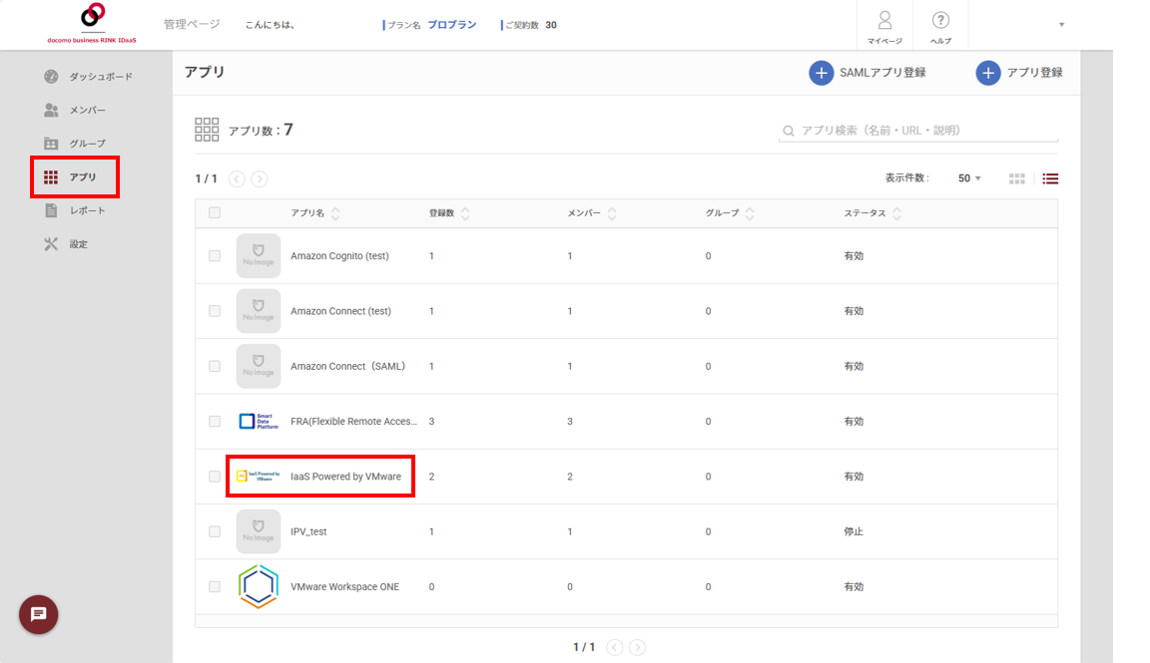Viewport: 1150px width, 663px height.
Task: Click the アプリ登録 button
Action: tap(1019, 73)
